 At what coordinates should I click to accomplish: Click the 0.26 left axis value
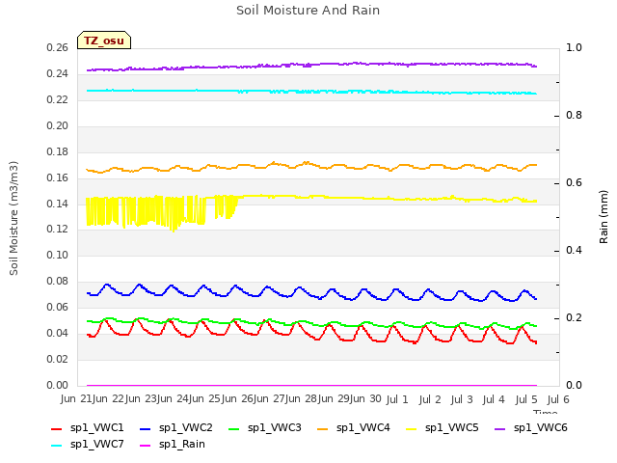pyautogui.click(x=58, y=47)
